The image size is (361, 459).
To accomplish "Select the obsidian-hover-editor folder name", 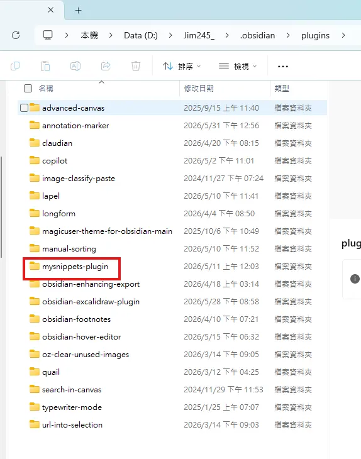I will pyautogui.click(x=81, y=337).
